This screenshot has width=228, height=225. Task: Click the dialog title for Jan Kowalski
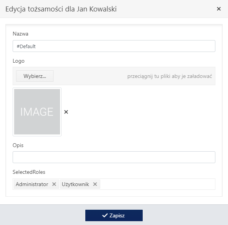61,9
